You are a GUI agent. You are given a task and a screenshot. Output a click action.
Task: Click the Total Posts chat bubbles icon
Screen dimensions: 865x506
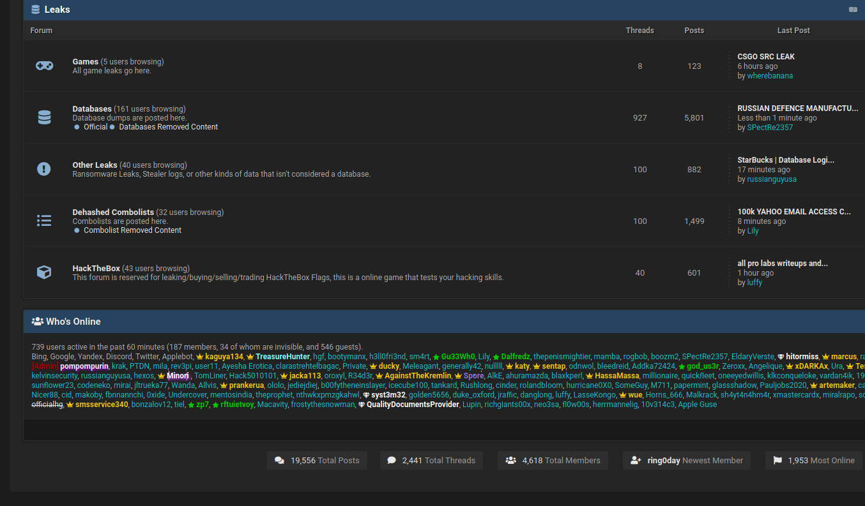coord(279,460)
